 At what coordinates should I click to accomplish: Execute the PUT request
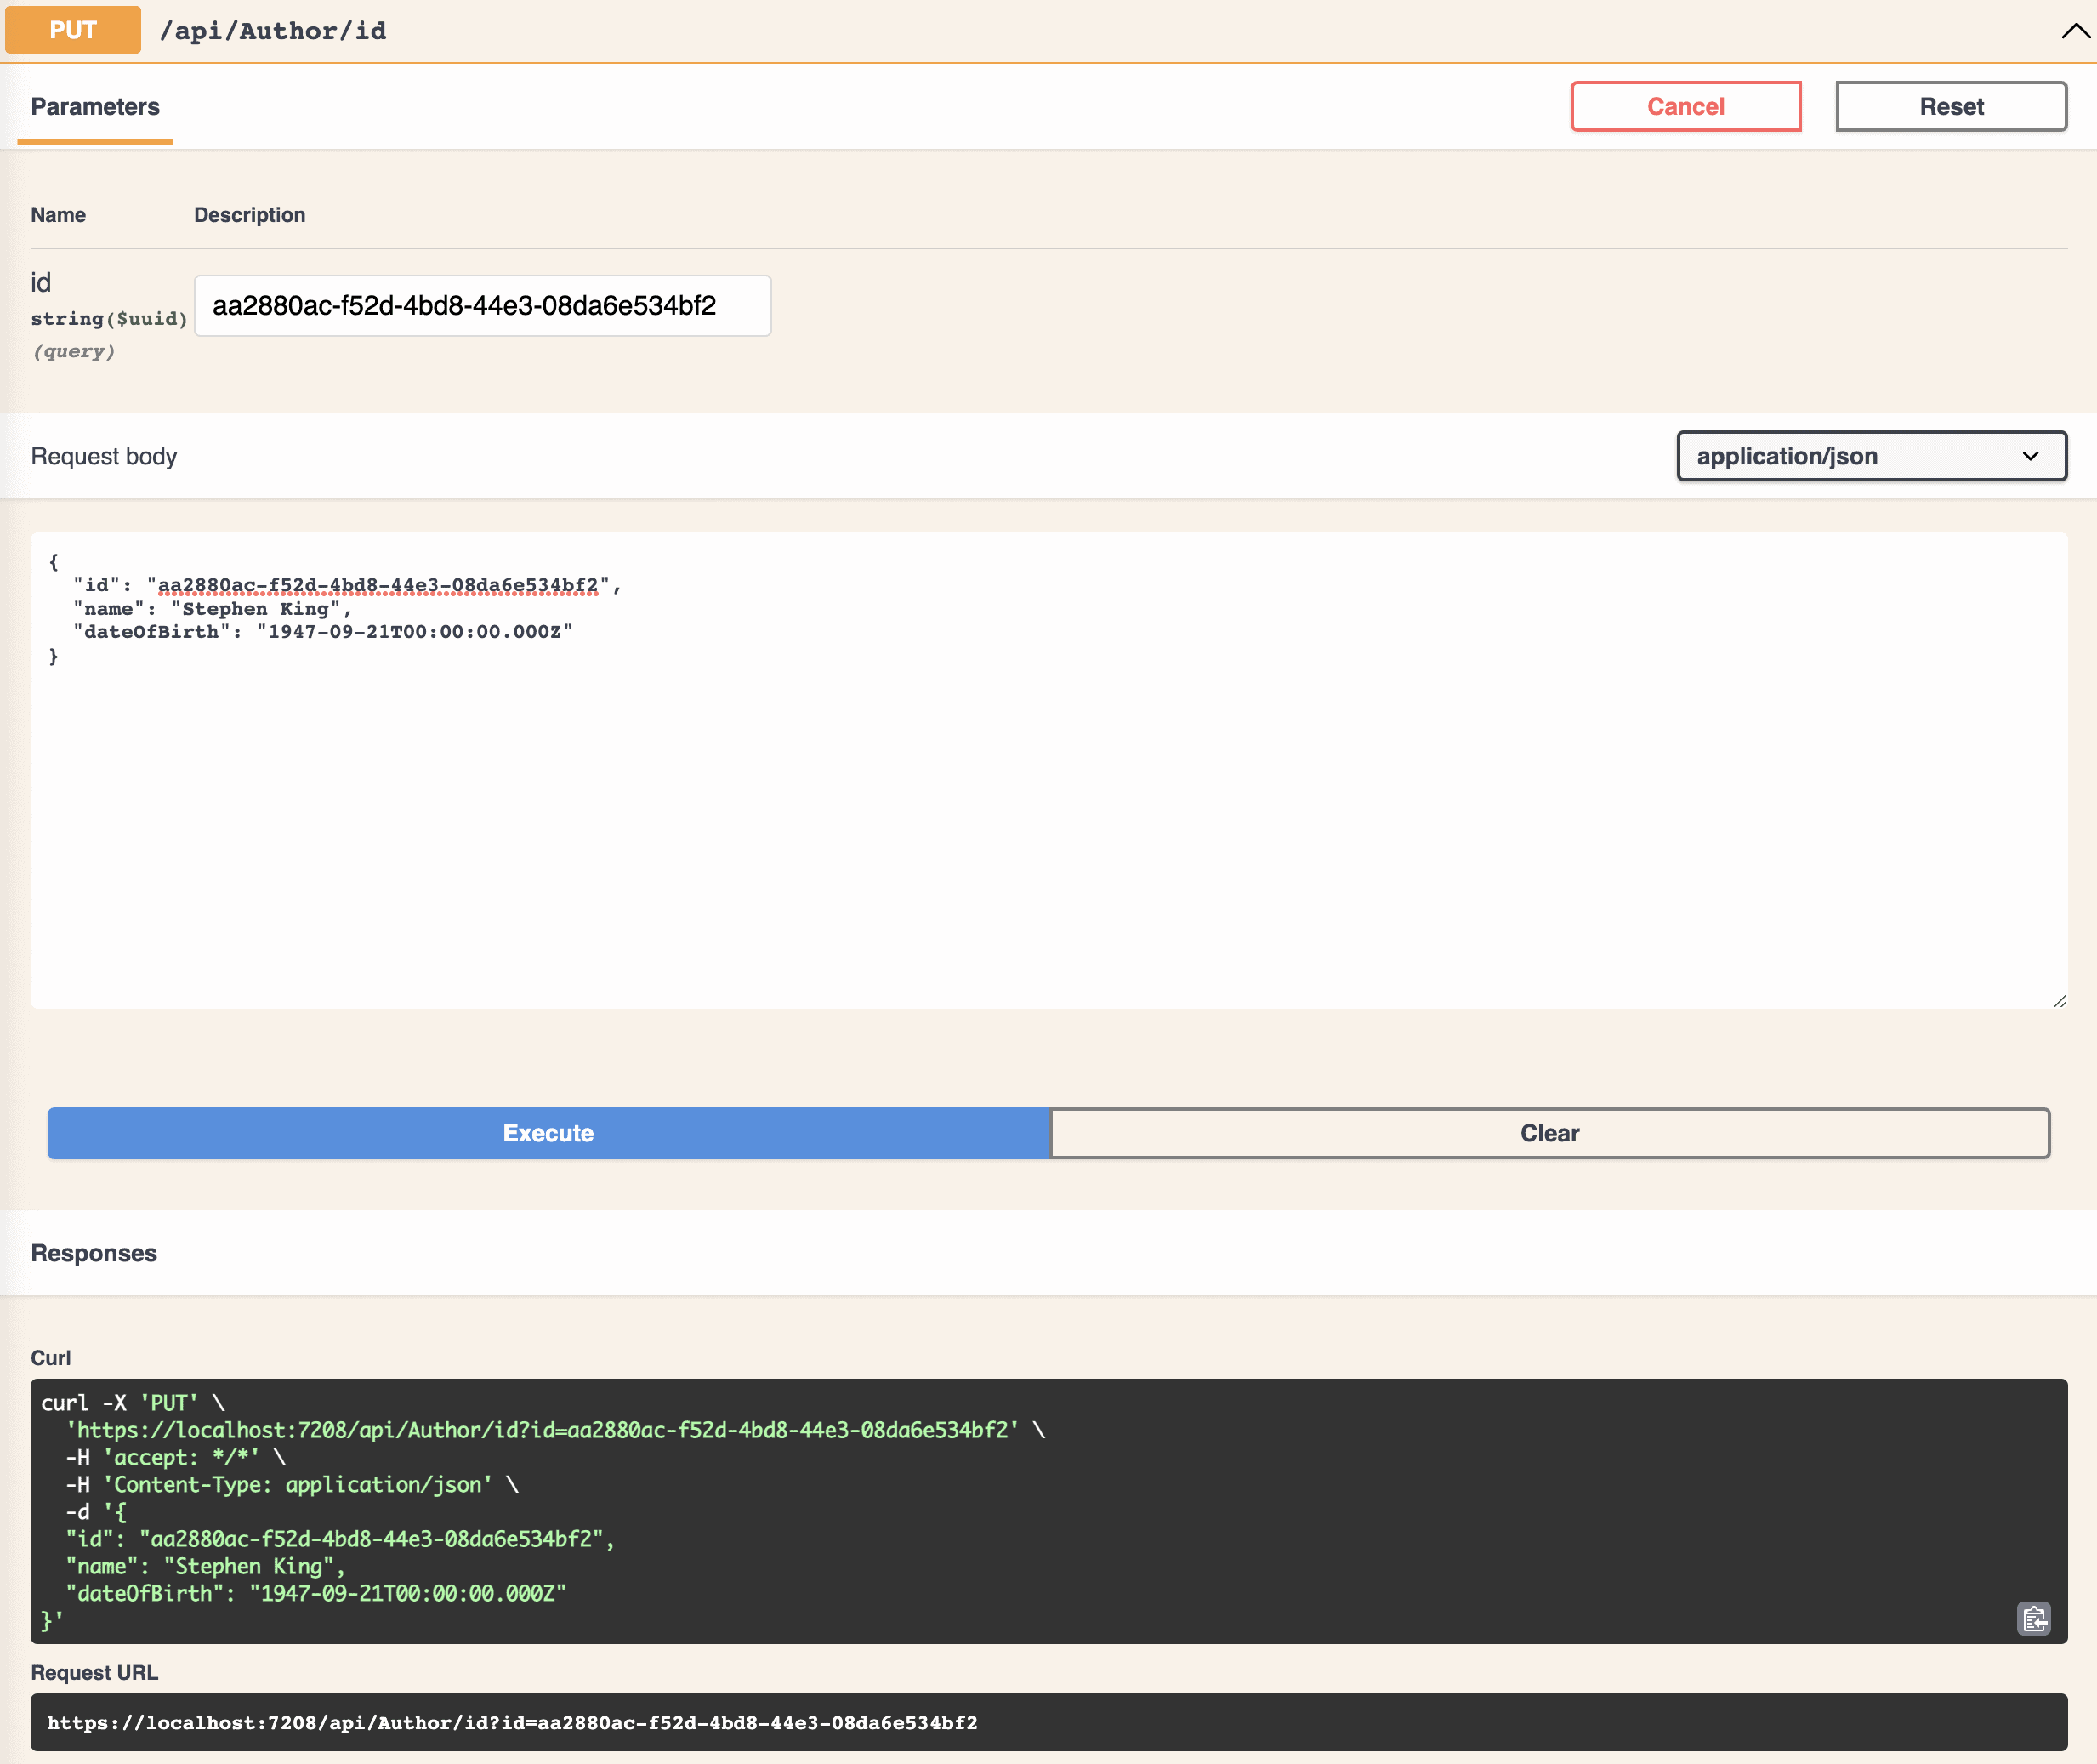tap(548, 1133)
